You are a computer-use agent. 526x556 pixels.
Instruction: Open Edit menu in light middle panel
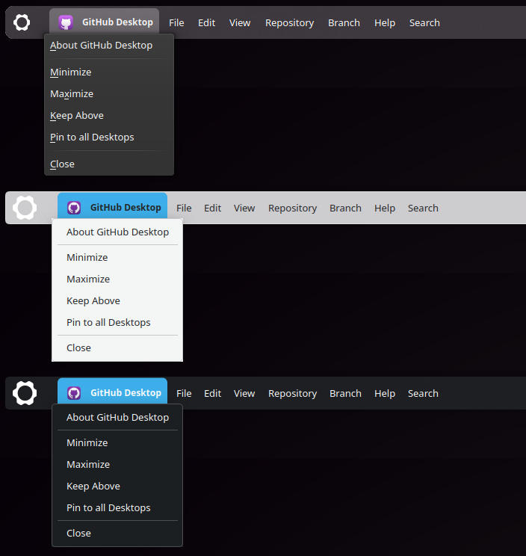pyautogui.click(x=212, y=208)
